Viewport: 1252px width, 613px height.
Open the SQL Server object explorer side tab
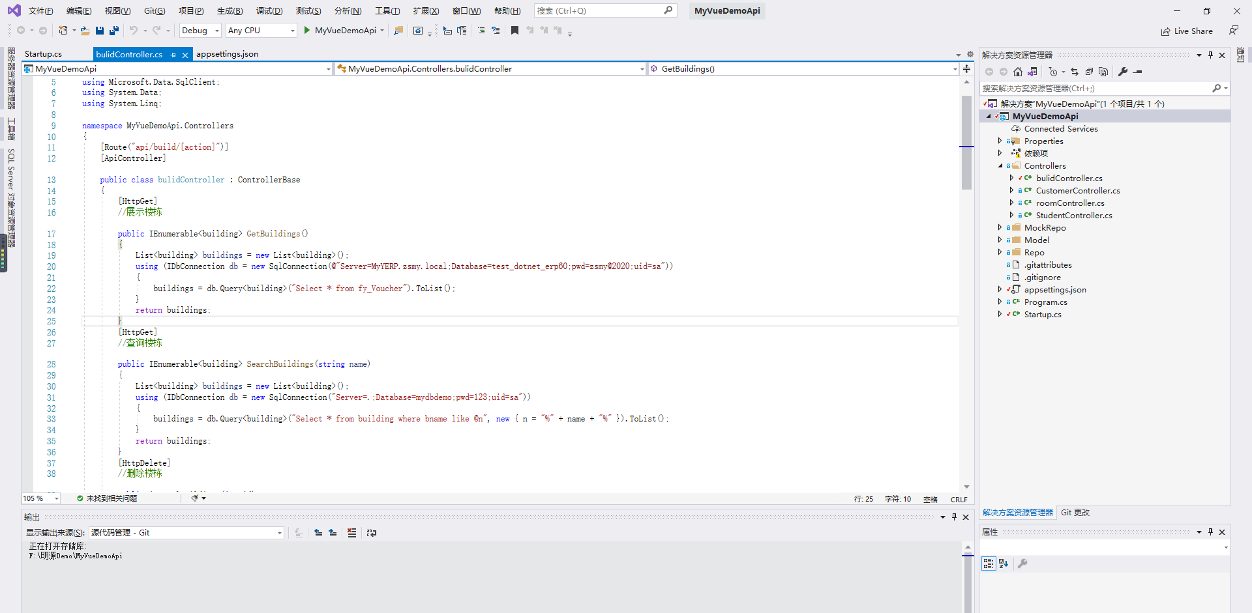pyautogui.click(x=11, y=197)
